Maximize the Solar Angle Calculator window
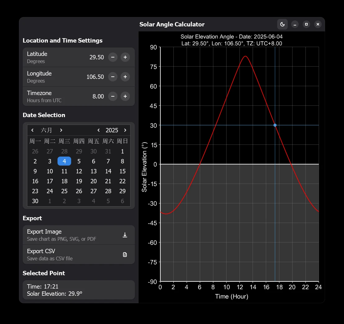Screen dimensions: 344x324 306,24
